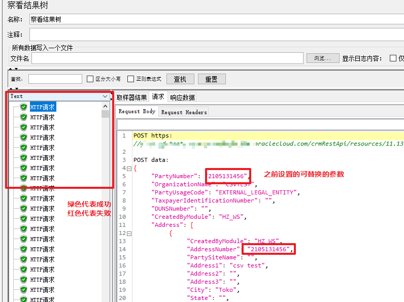This screenshot has width=404, height=302.
Task: Switch to the 取样器结果 tab
Action: 131,97
